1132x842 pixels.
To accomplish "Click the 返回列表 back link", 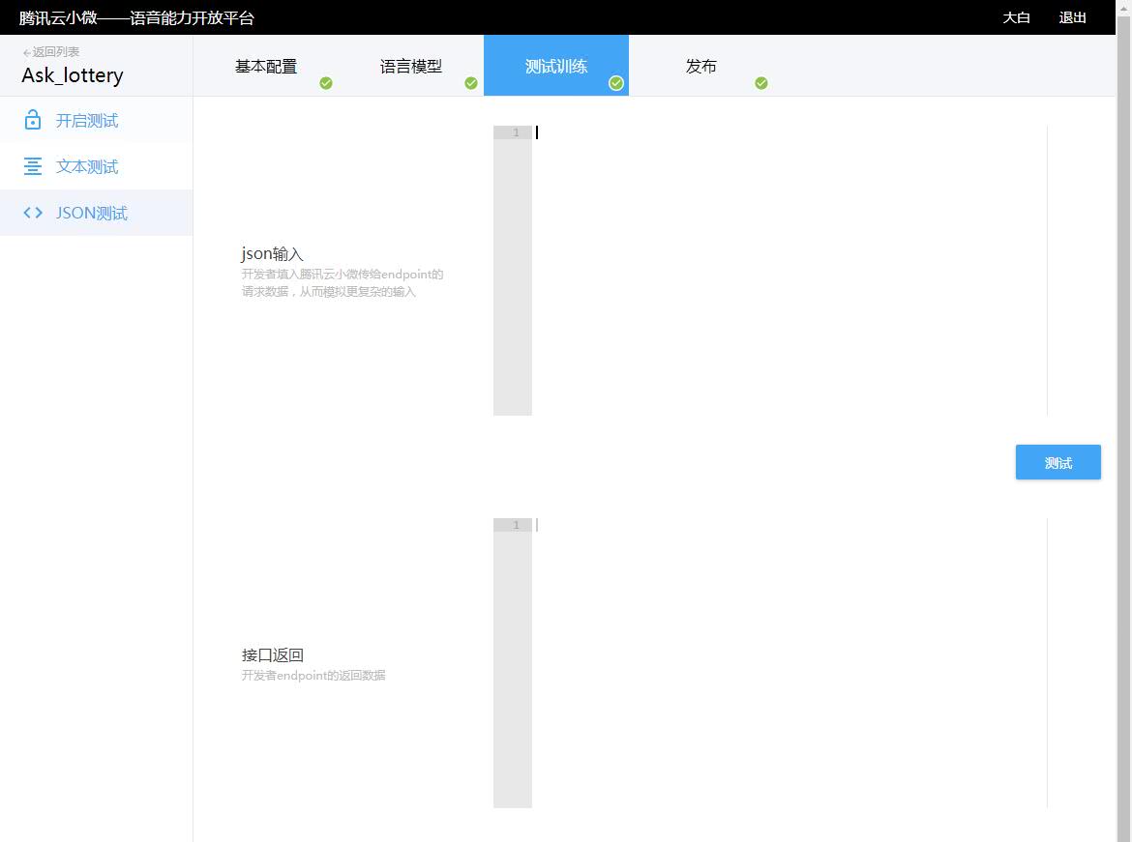I will click(51, 52).
